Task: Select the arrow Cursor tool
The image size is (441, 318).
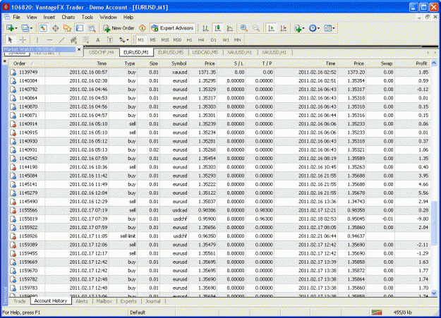Action: [10, 40]
